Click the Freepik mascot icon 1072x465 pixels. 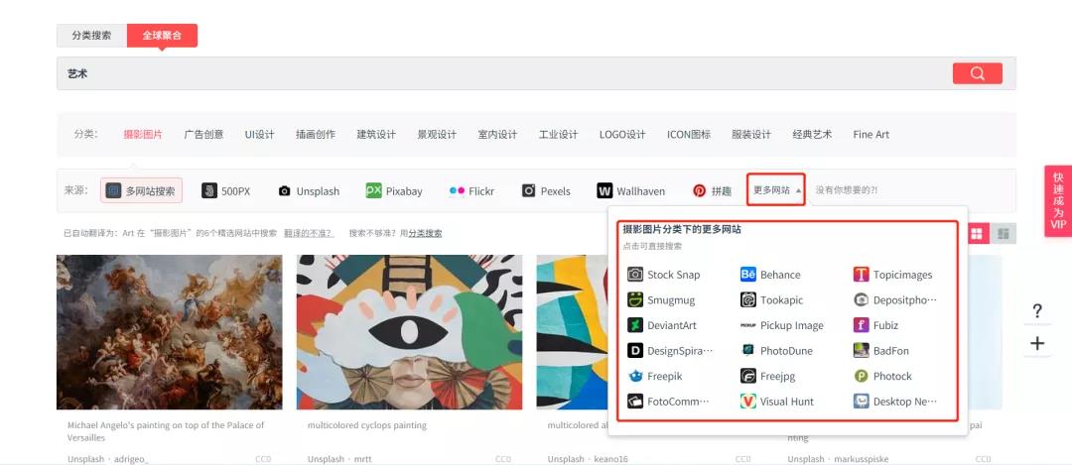635,376
